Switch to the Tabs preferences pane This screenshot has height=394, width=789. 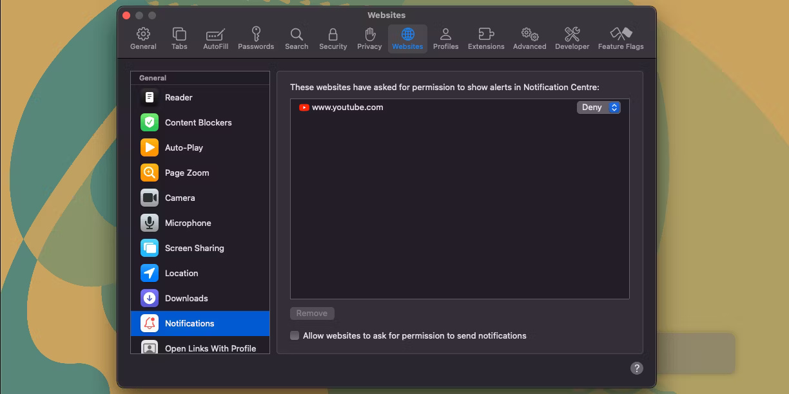coord(179,39)
